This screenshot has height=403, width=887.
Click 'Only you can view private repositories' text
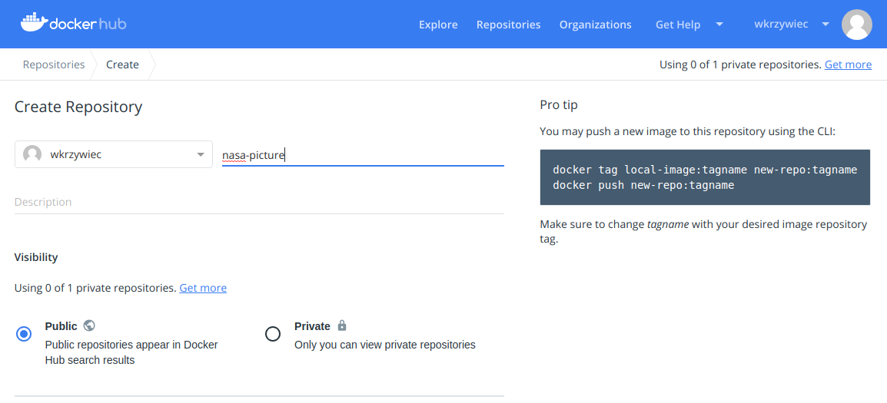coord(384,345)
